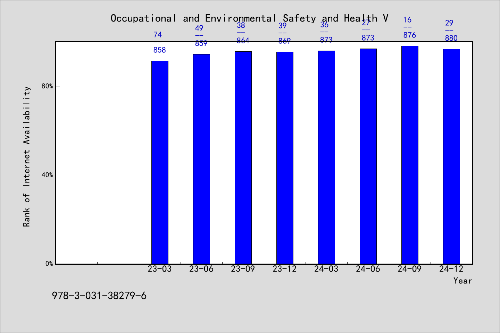Click the value 873 above the 24-06 bar
Viewport: 500px width, 333px height.
pos(368,38)
